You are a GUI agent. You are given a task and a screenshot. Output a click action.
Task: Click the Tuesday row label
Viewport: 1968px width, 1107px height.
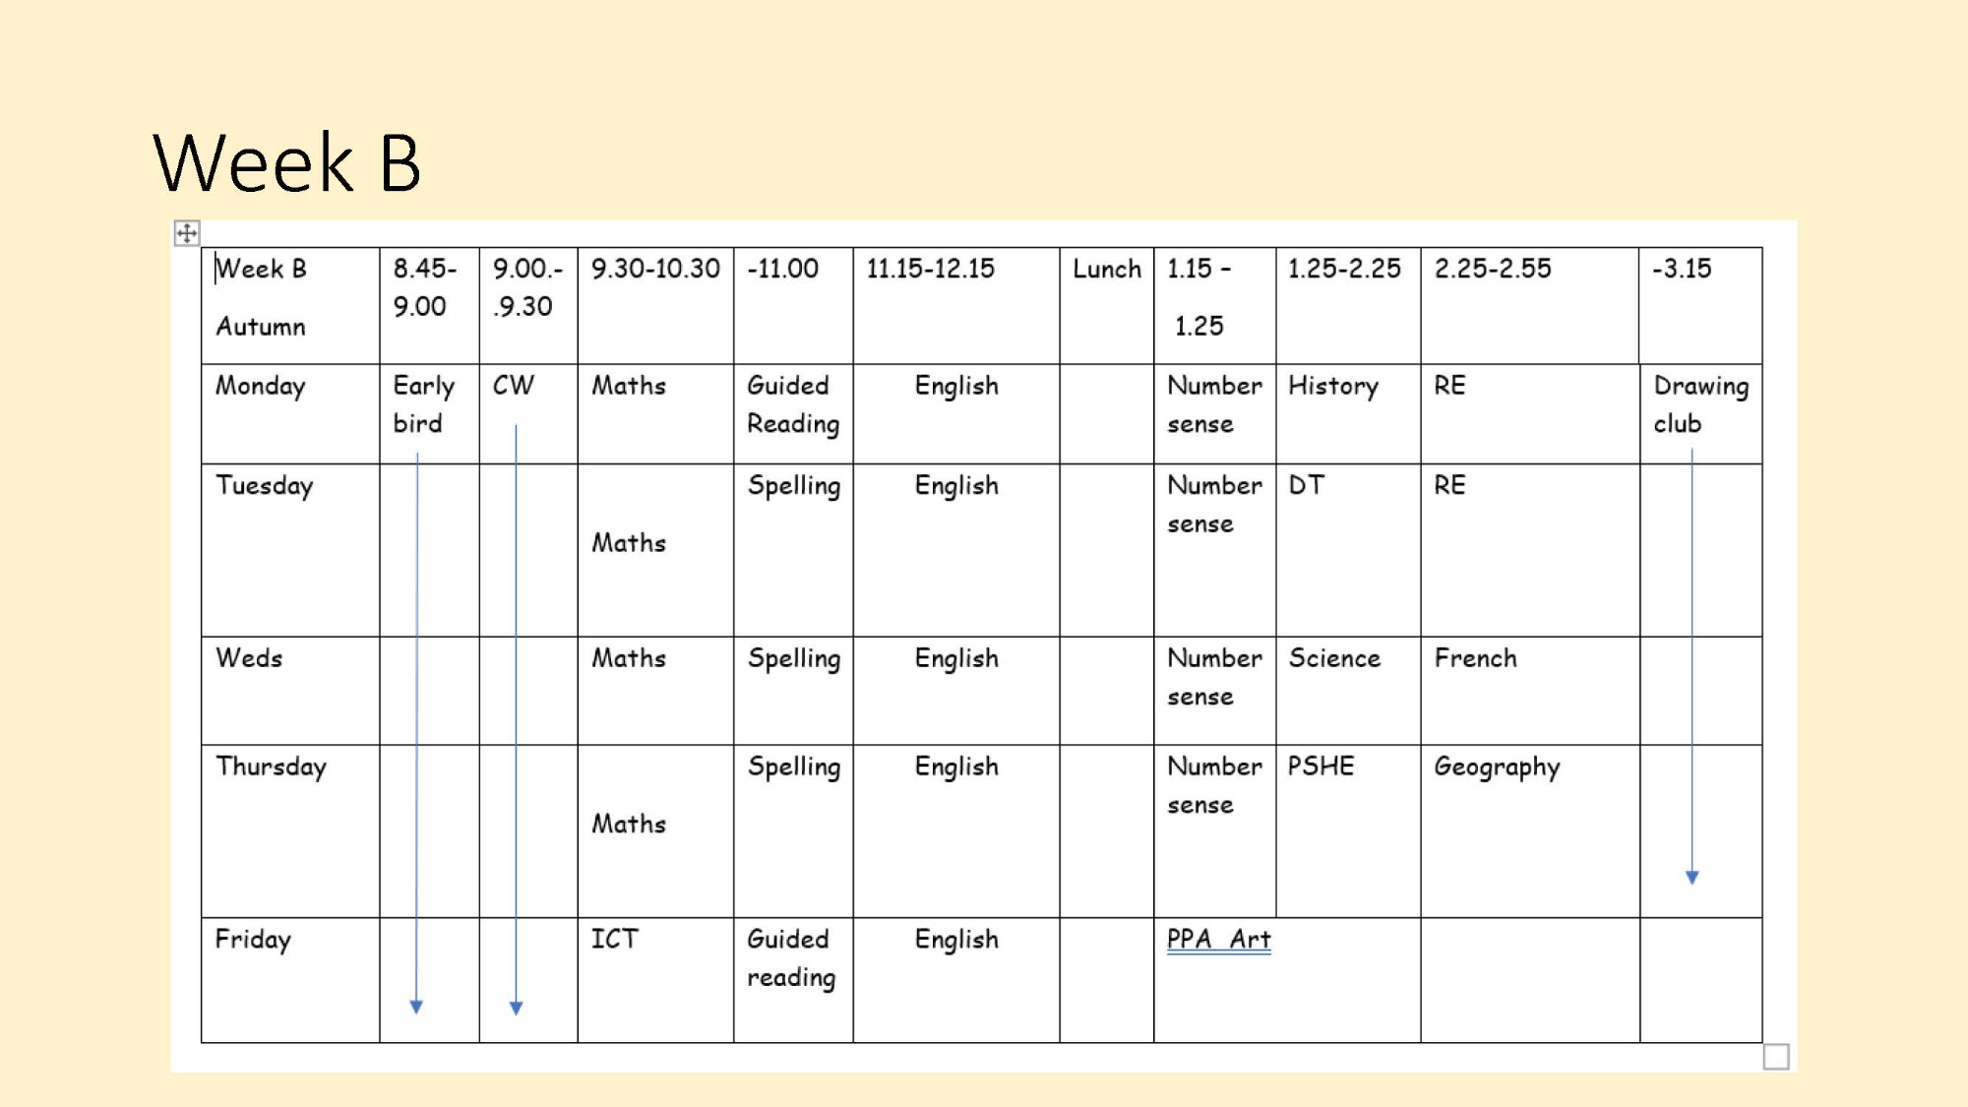pos(264,486)
